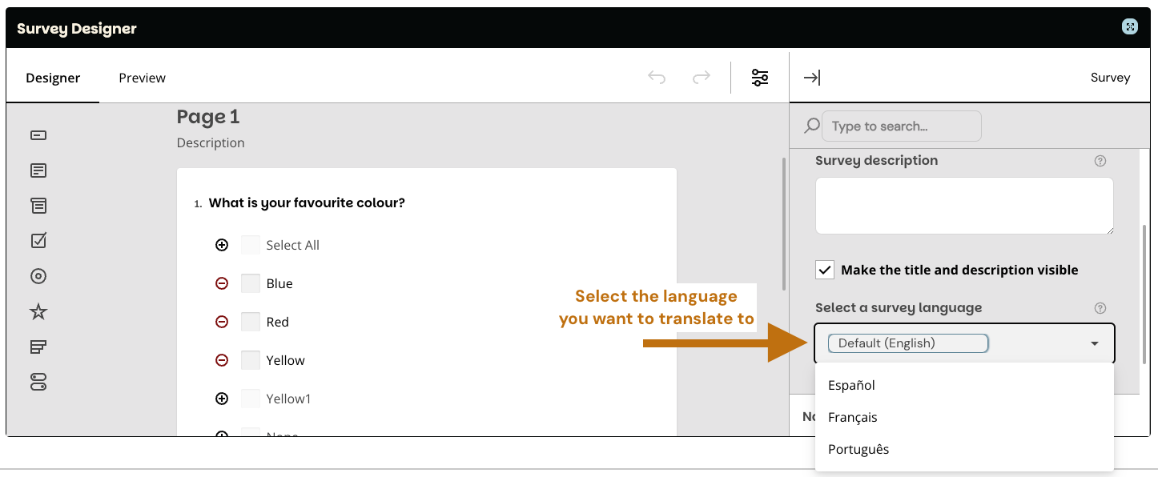Tick the Red choice checkbox
1158x477 pixels.
coord(251,322)
